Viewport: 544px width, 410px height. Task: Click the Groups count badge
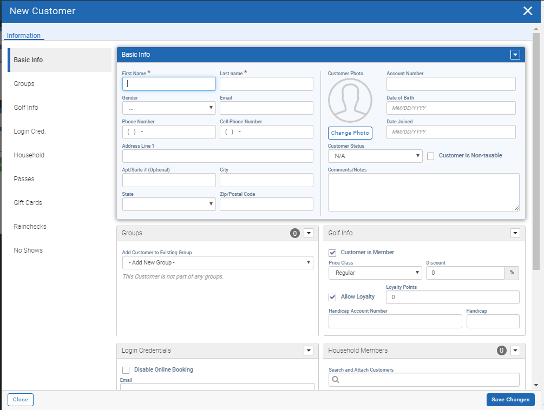point(295,233)
